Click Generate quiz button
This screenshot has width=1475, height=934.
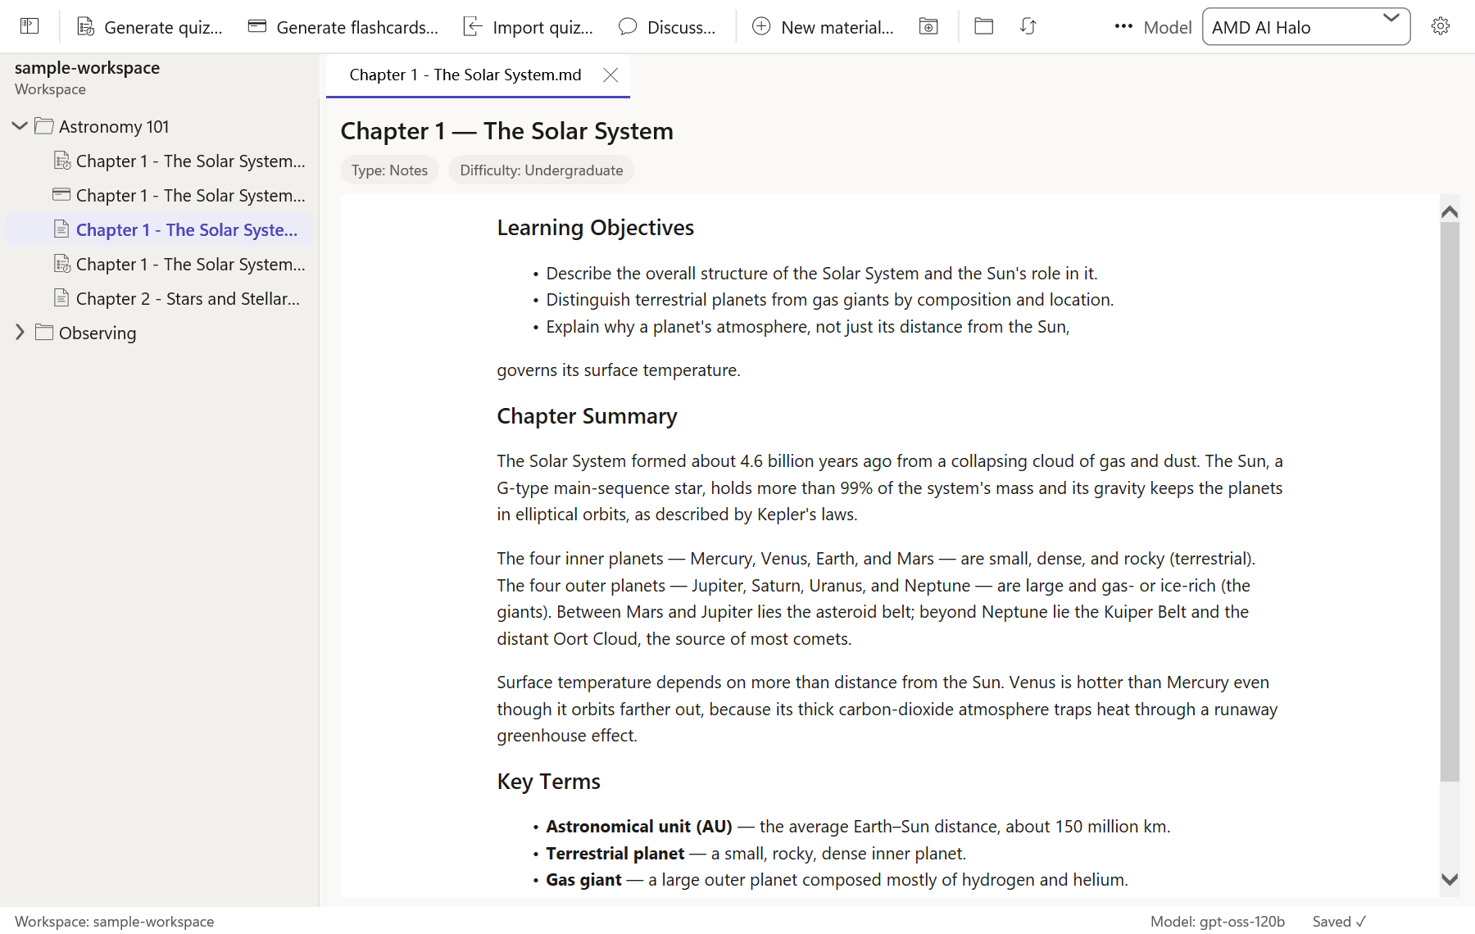pos(150,27)
